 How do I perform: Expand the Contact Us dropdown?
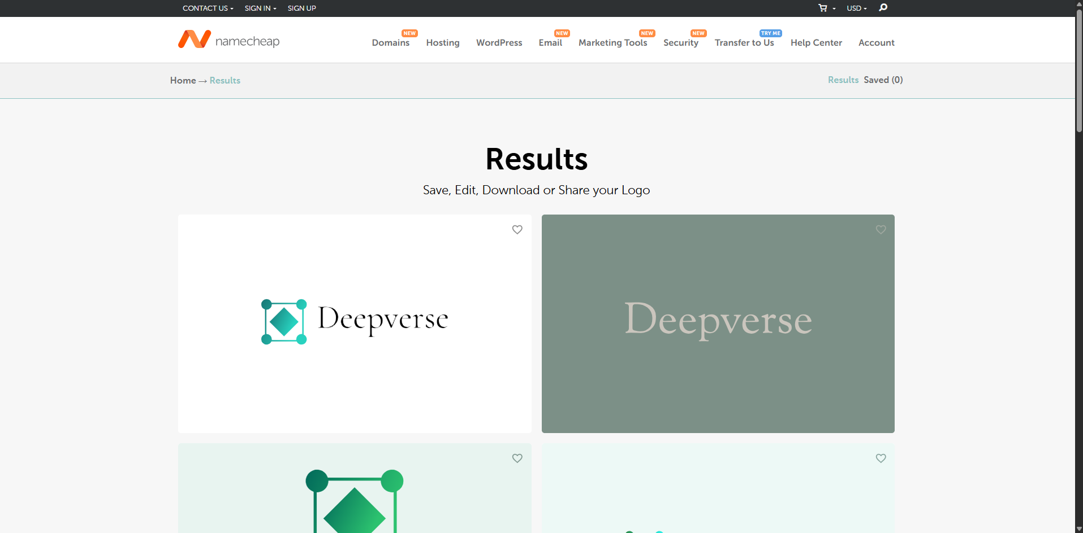point(207,8)
